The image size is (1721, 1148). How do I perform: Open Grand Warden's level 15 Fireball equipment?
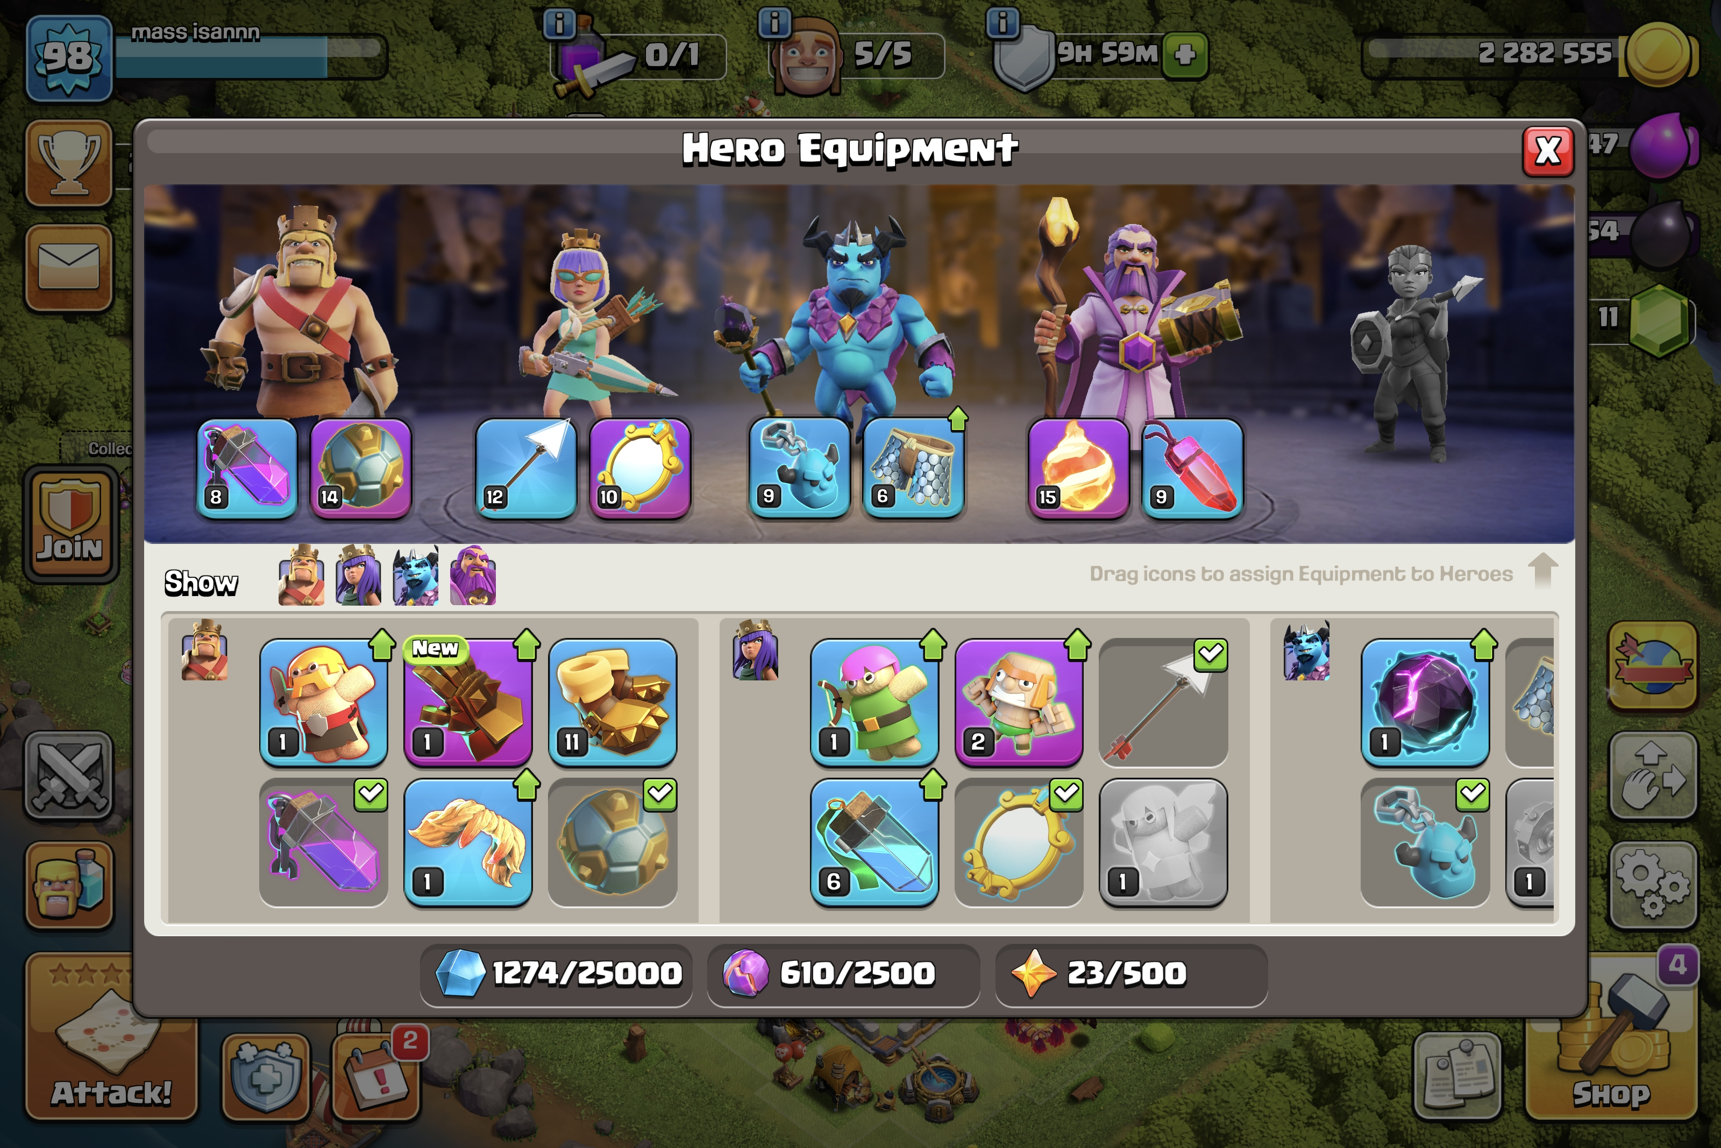click(1078, 469)
